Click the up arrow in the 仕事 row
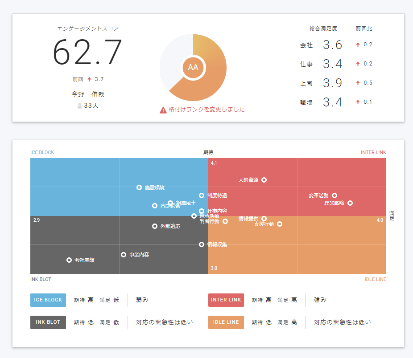 pos(358,64)
